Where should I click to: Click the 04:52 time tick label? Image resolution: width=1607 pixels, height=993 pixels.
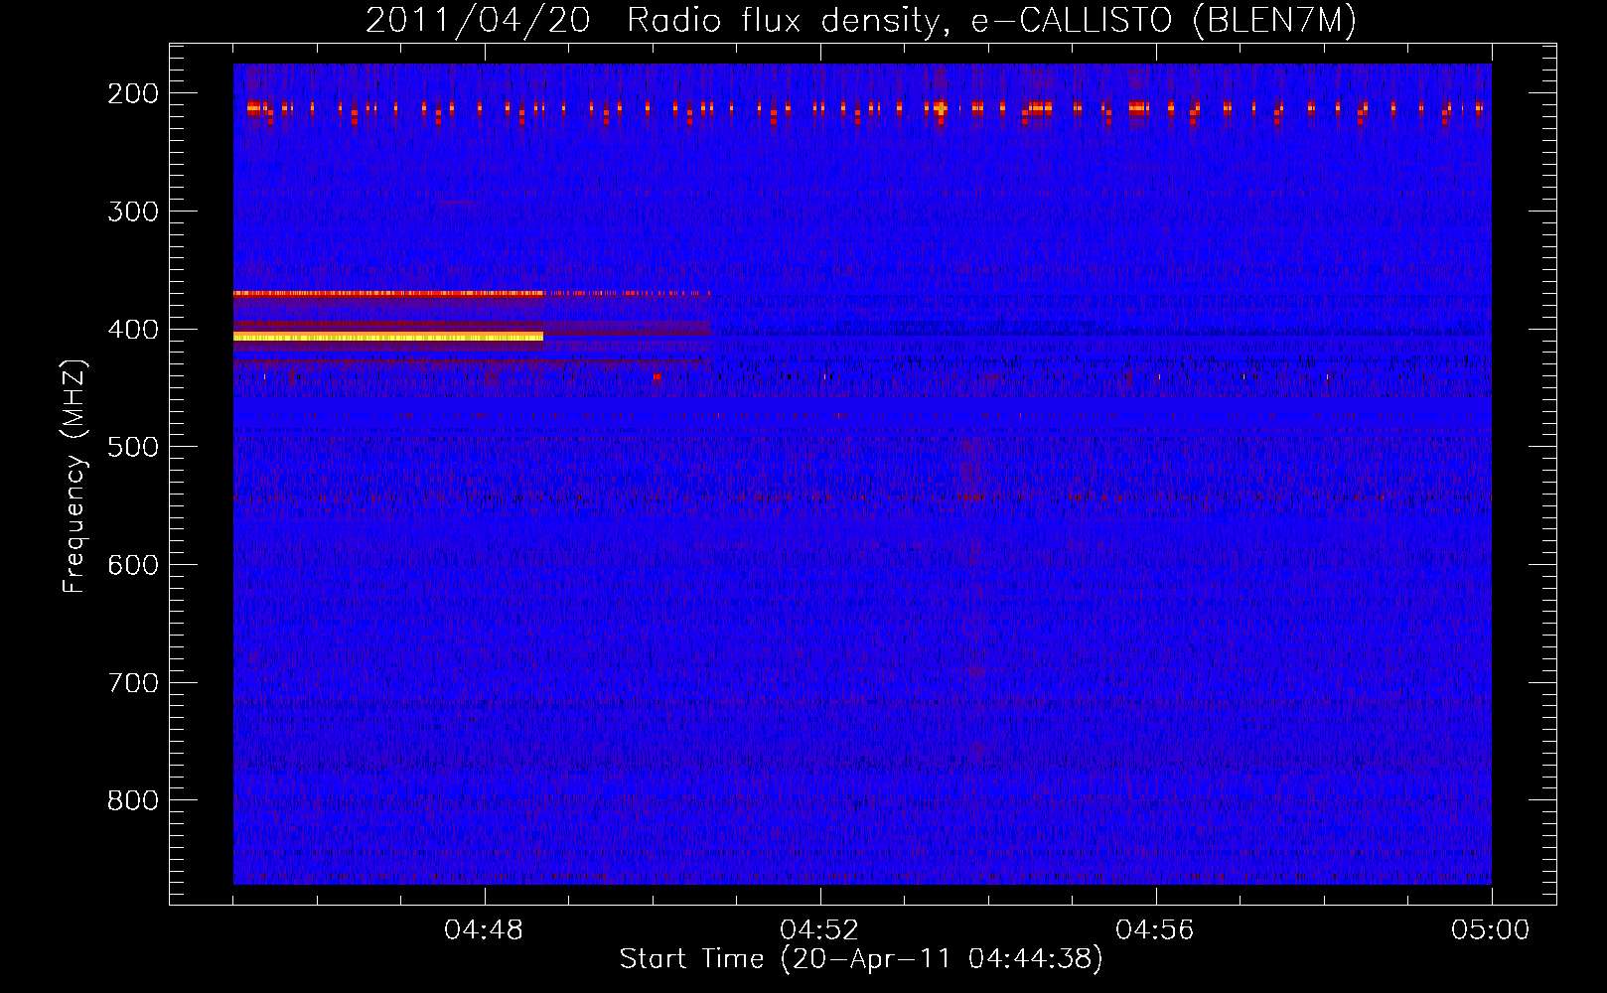[819, 930]
